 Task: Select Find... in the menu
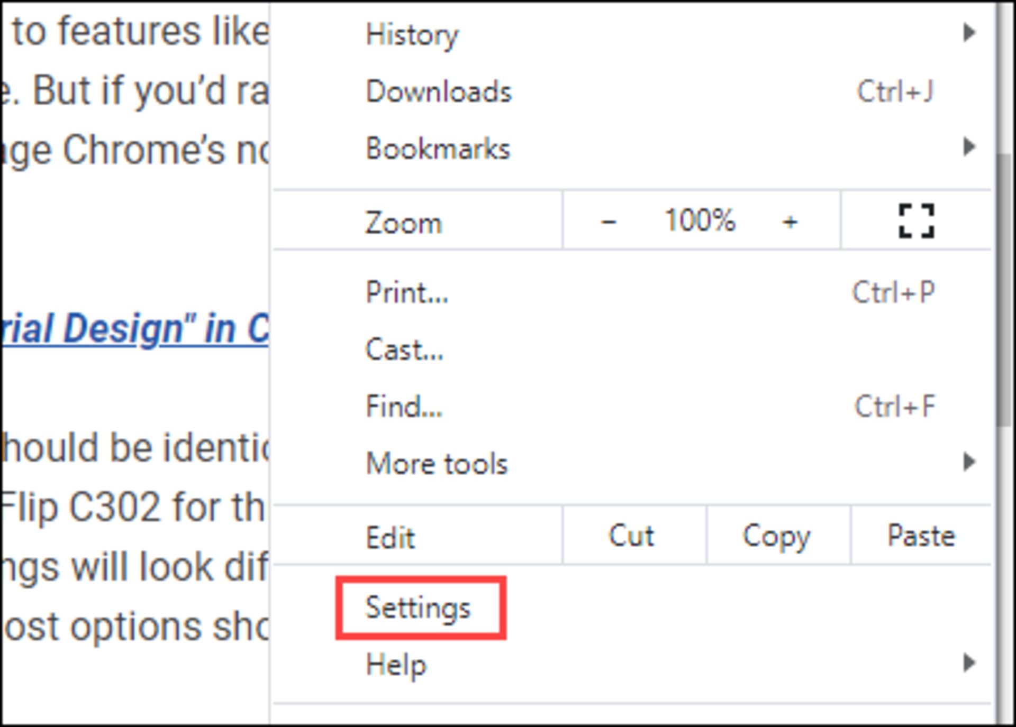(x=404, y=407)
